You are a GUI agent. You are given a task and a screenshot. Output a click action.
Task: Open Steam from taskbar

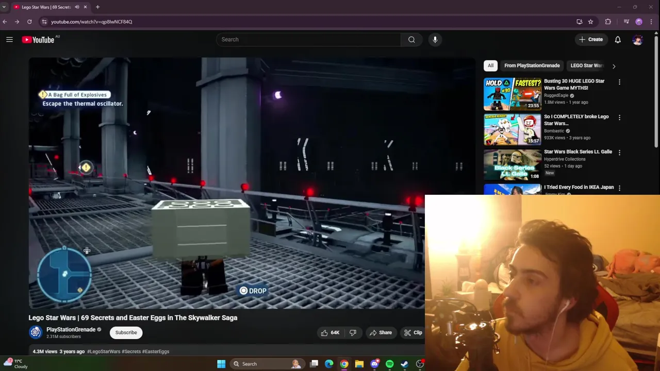pyautogui.click(x=405, y=364)
